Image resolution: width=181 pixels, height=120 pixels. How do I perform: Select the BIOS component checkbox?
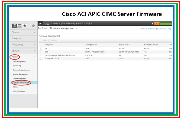click(x=41, y=52)
